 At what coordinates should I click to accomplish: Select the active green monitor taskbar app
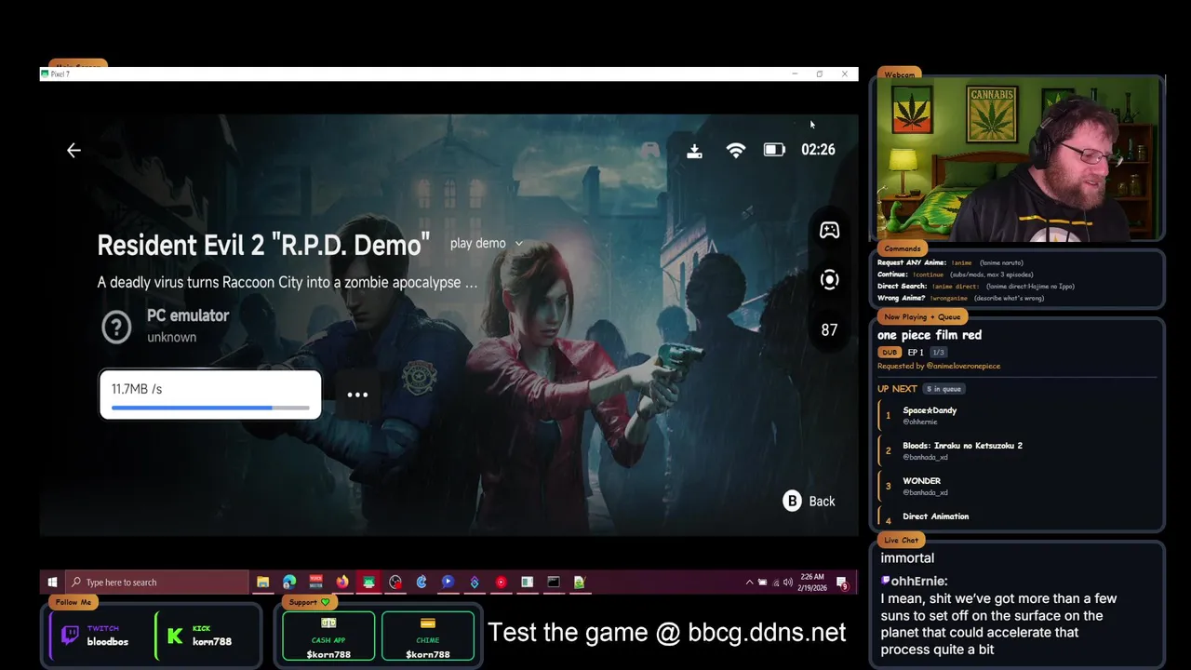(369, 583)
